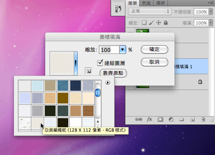This screenshot has height=155, width=215.
Task: Select the light blue pattern swatch
Action: tap(37, 86)
